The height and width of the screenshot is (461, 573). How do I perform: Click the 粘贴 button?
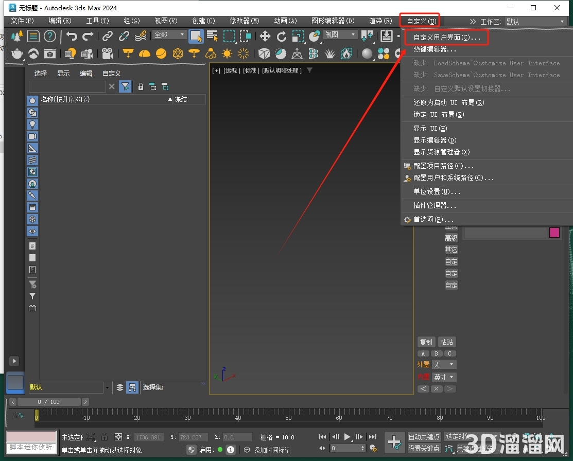(446, 342)
